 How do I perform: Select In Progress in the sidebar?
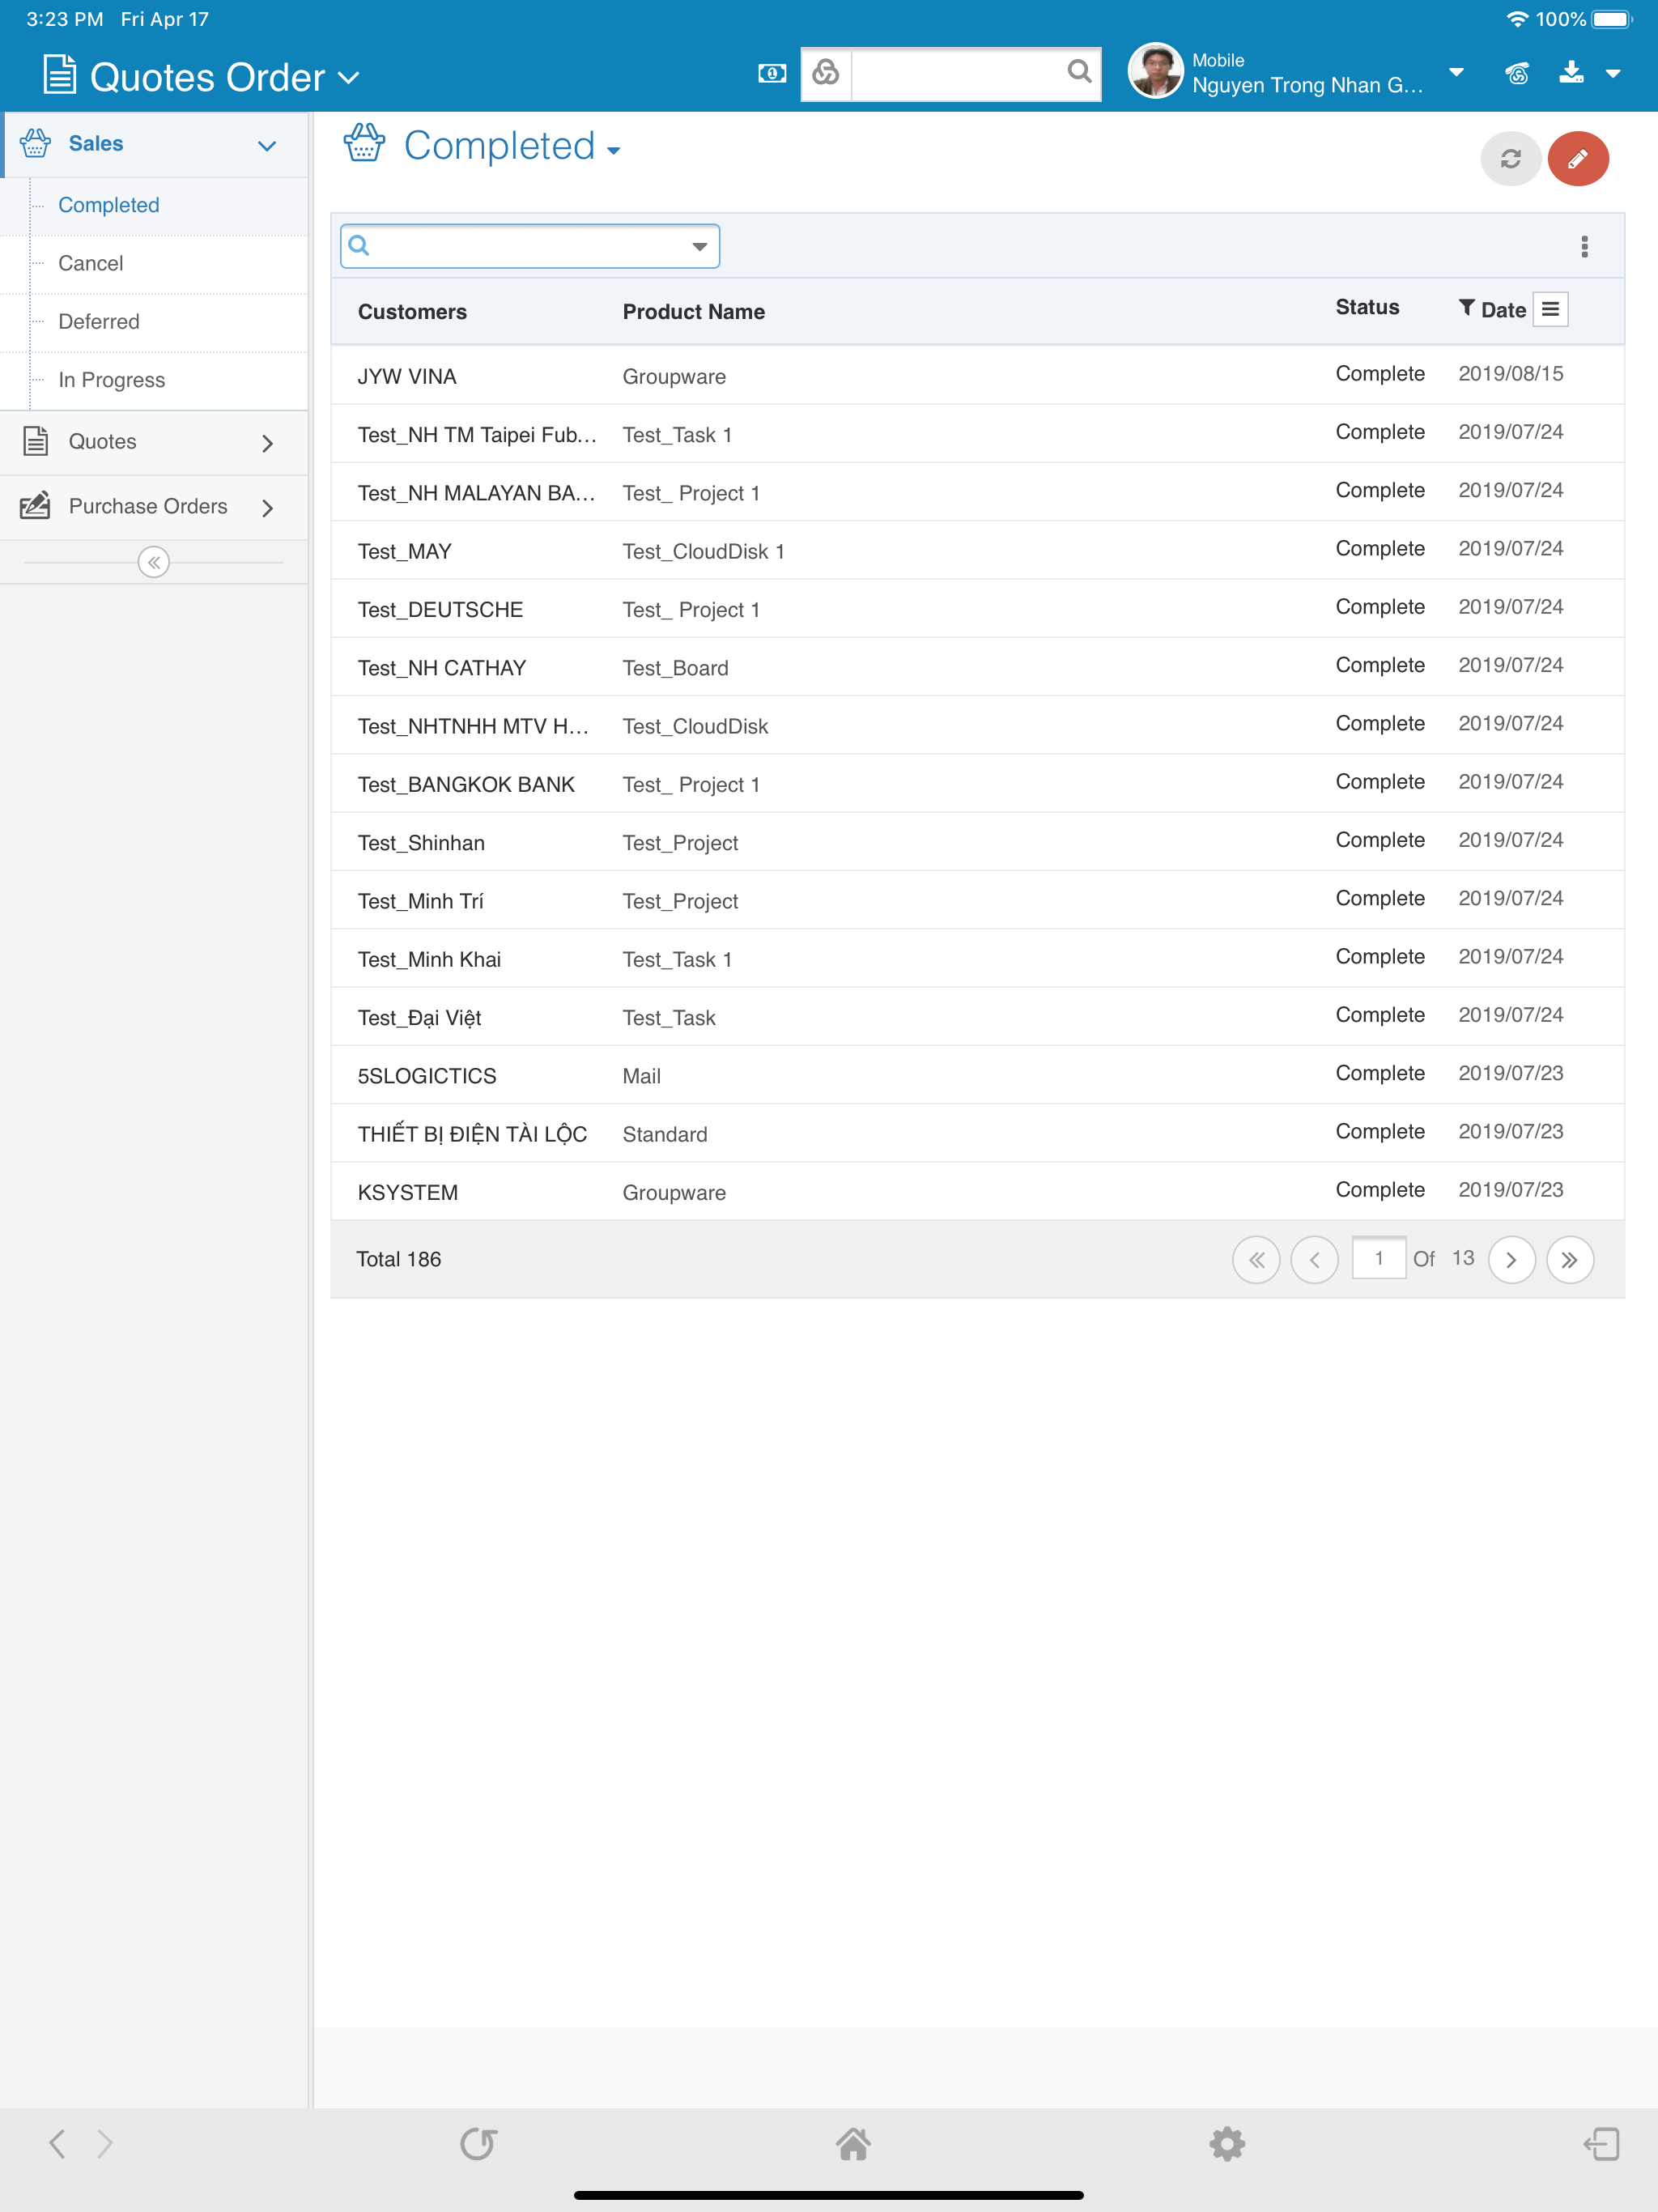click(x=112, y=380)
